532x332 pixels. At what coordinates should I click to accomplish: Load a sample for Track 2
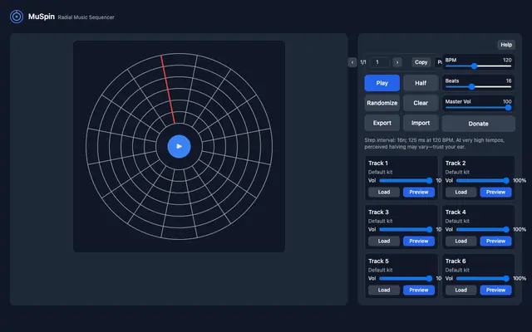click(x=461, y=192)
